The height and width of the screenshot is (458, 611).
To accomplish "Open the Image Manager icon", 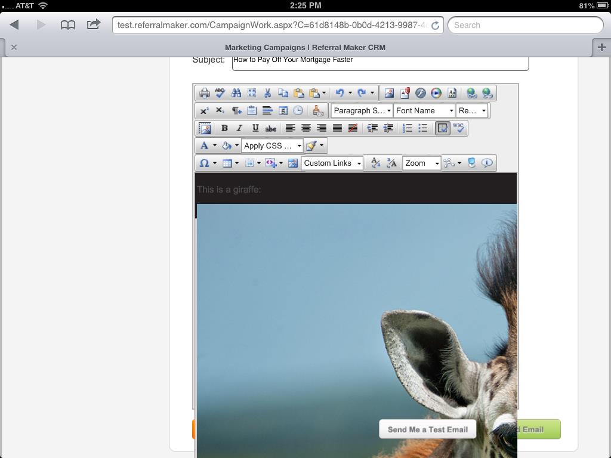I will (x=389, y=93).
